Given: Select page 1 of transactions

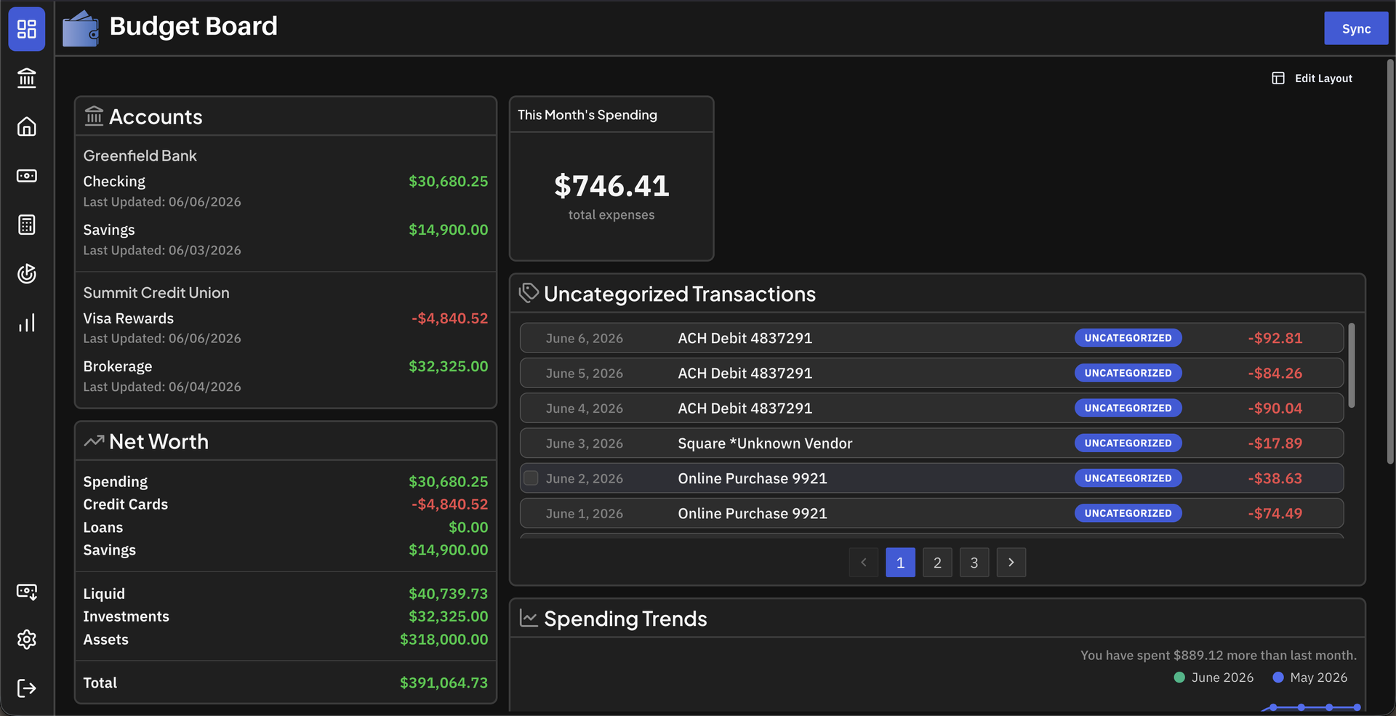Looking at the screenshot, I should (x=901, y=563).
